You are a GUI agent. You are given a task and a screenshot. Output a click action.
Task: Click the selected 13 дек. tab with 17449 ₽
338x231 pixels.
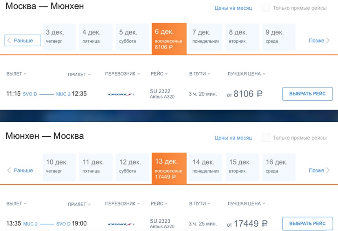point(169,168)
